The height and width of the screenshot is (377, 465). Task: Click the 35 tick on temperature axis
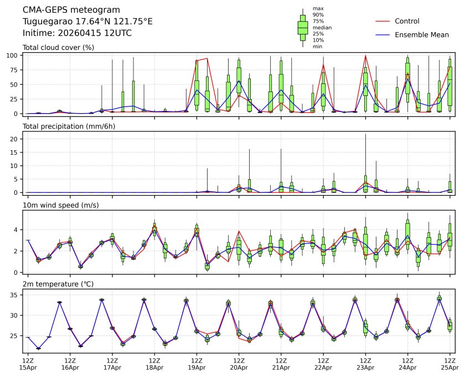click(15, 295)
